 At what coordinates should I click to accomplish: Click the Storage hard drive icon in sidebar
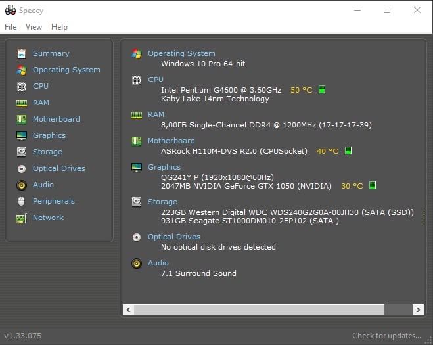tap(22, 152)
